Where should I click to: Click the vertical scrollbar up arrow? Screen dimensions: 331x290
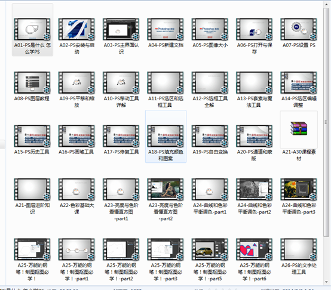tap(326, 4)
